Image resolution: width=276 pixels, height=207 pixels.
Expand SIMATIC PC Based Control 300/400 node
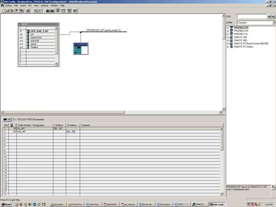point(228,44)
